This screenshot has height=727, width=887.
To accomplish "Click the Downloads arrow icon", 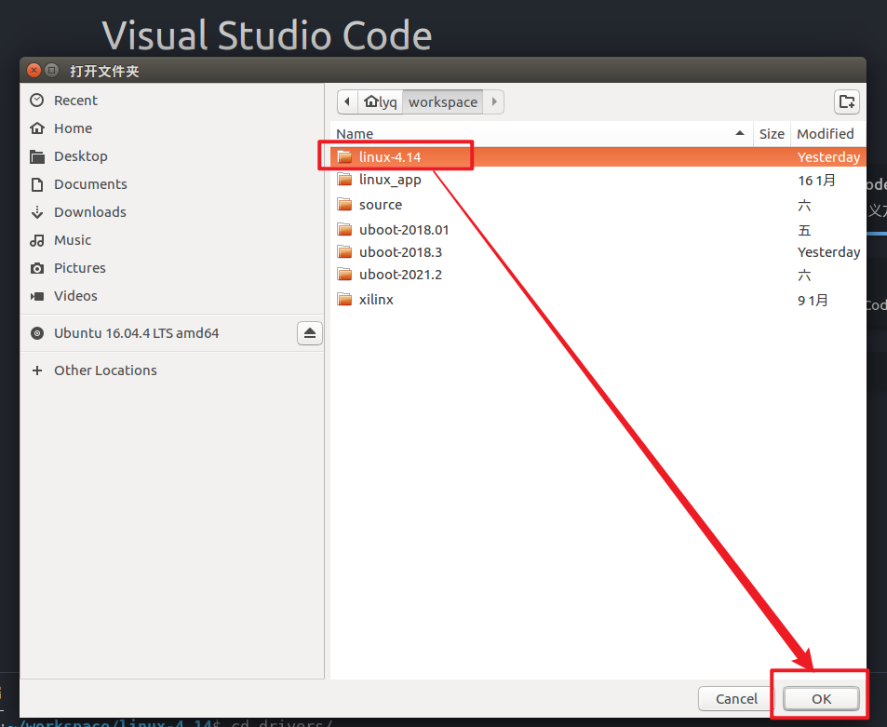I will (37, 212).
